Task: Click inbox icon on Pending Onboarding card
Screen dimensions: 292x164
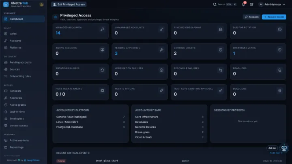Action: (221, 30)
